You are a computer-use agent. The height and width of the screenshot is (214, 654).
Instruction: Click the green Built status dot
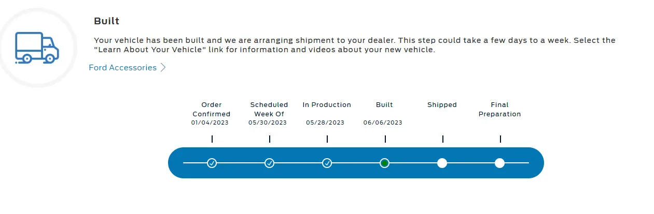point(384,163)
